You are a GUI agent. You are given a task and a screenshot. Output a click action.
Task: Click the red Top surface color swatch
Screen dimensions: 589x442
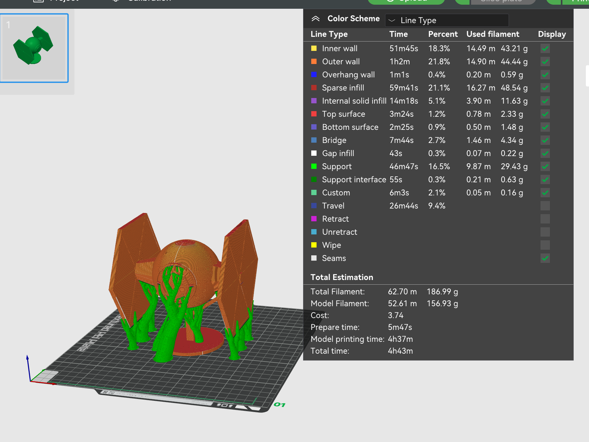tap(314, 114)
